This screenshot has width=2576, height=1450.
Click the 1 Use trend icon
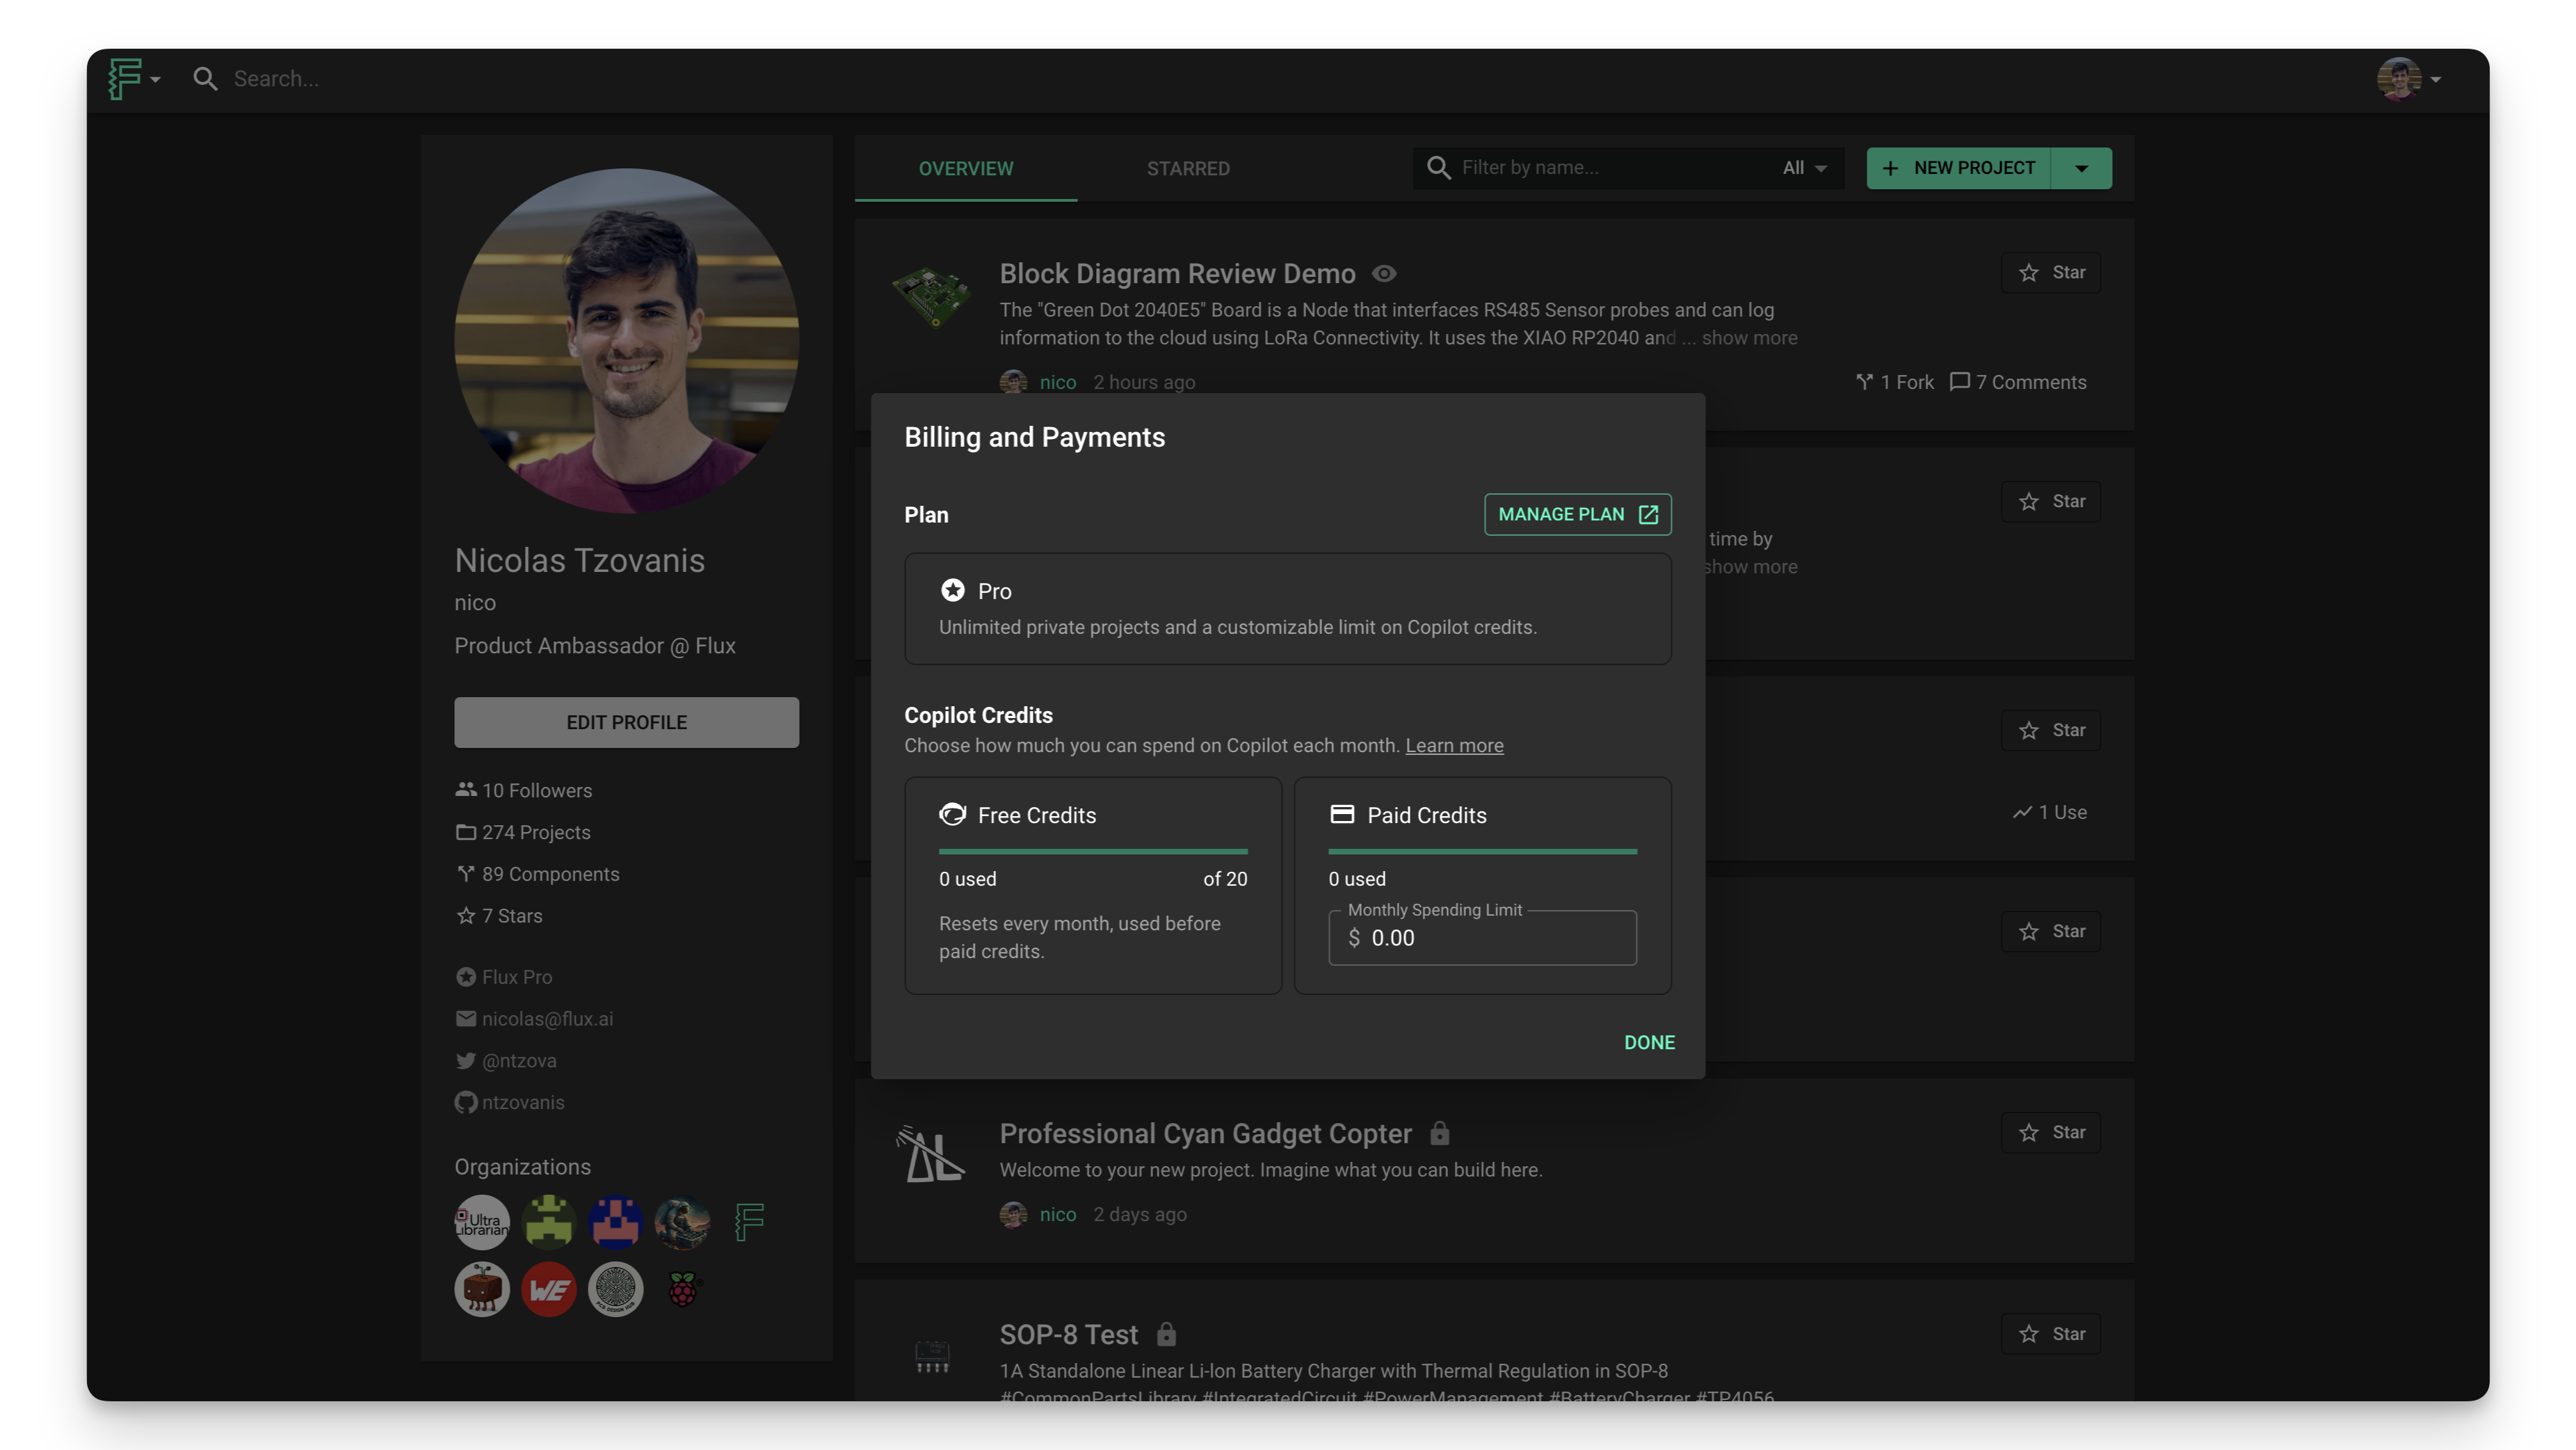tap(2022, 813)
